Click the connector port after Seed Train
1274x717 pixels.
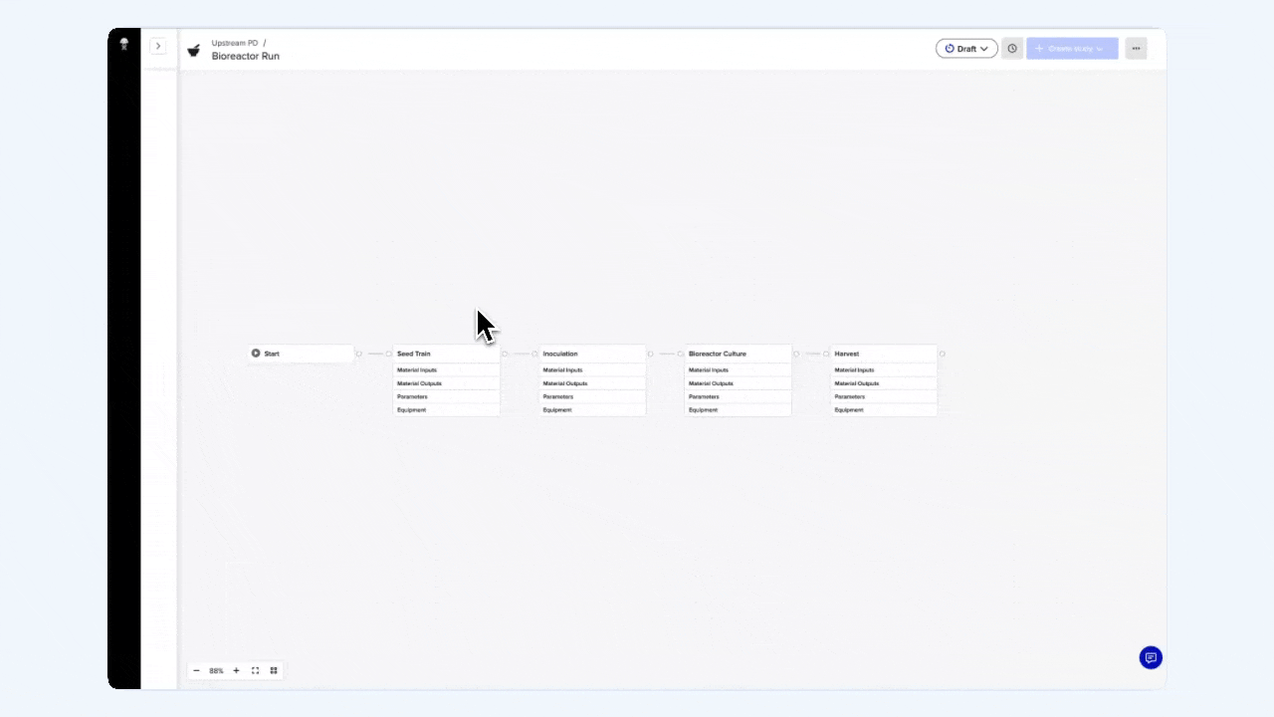click(x=505, y=354)
